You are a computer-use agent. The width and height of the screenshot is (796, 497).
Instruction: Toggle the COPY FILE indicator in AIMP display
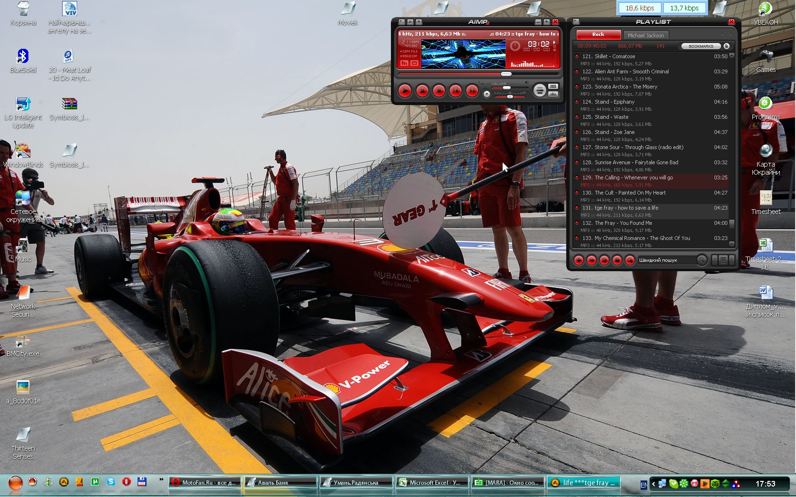[x=409, y=51]
